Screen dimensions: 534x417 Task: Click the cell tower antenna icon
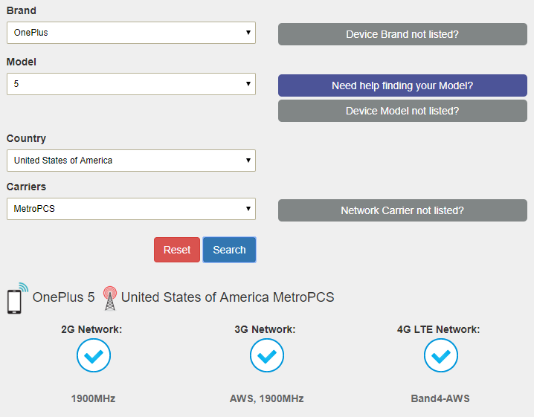pos(109,298)
